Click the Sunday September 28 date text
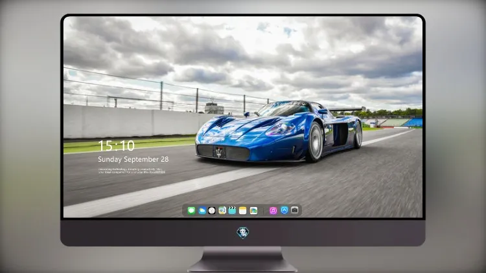 click(x=133, y=159)
